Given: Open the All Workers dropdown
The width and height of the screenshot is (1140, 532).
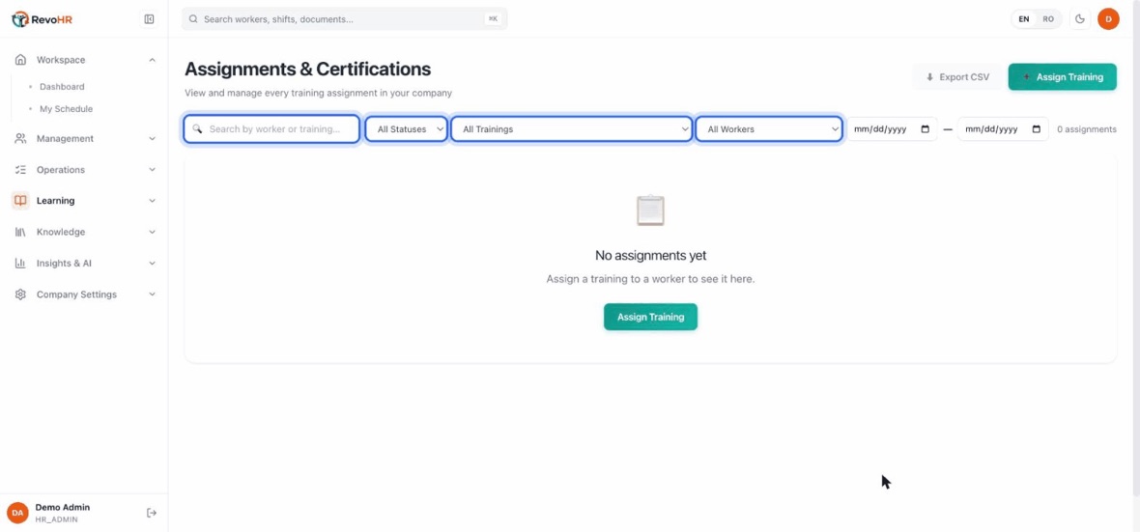Looking at the screenshot, I should coord(768,129).
